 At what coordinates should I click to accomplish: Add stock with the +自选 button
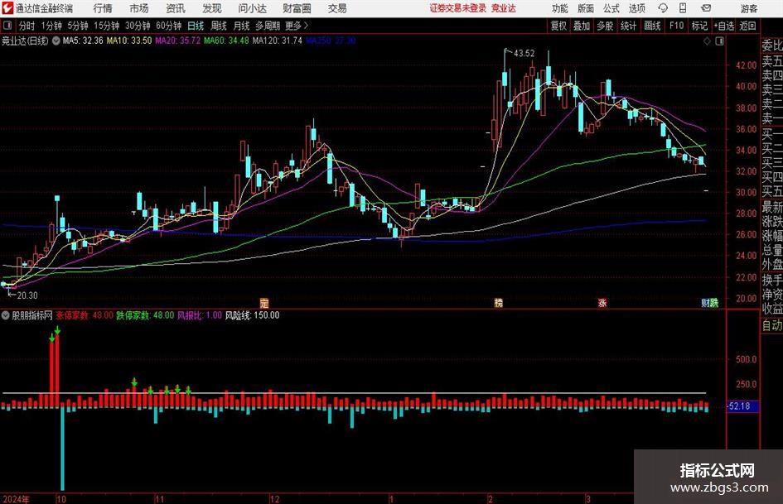click(x=723, y=26)
